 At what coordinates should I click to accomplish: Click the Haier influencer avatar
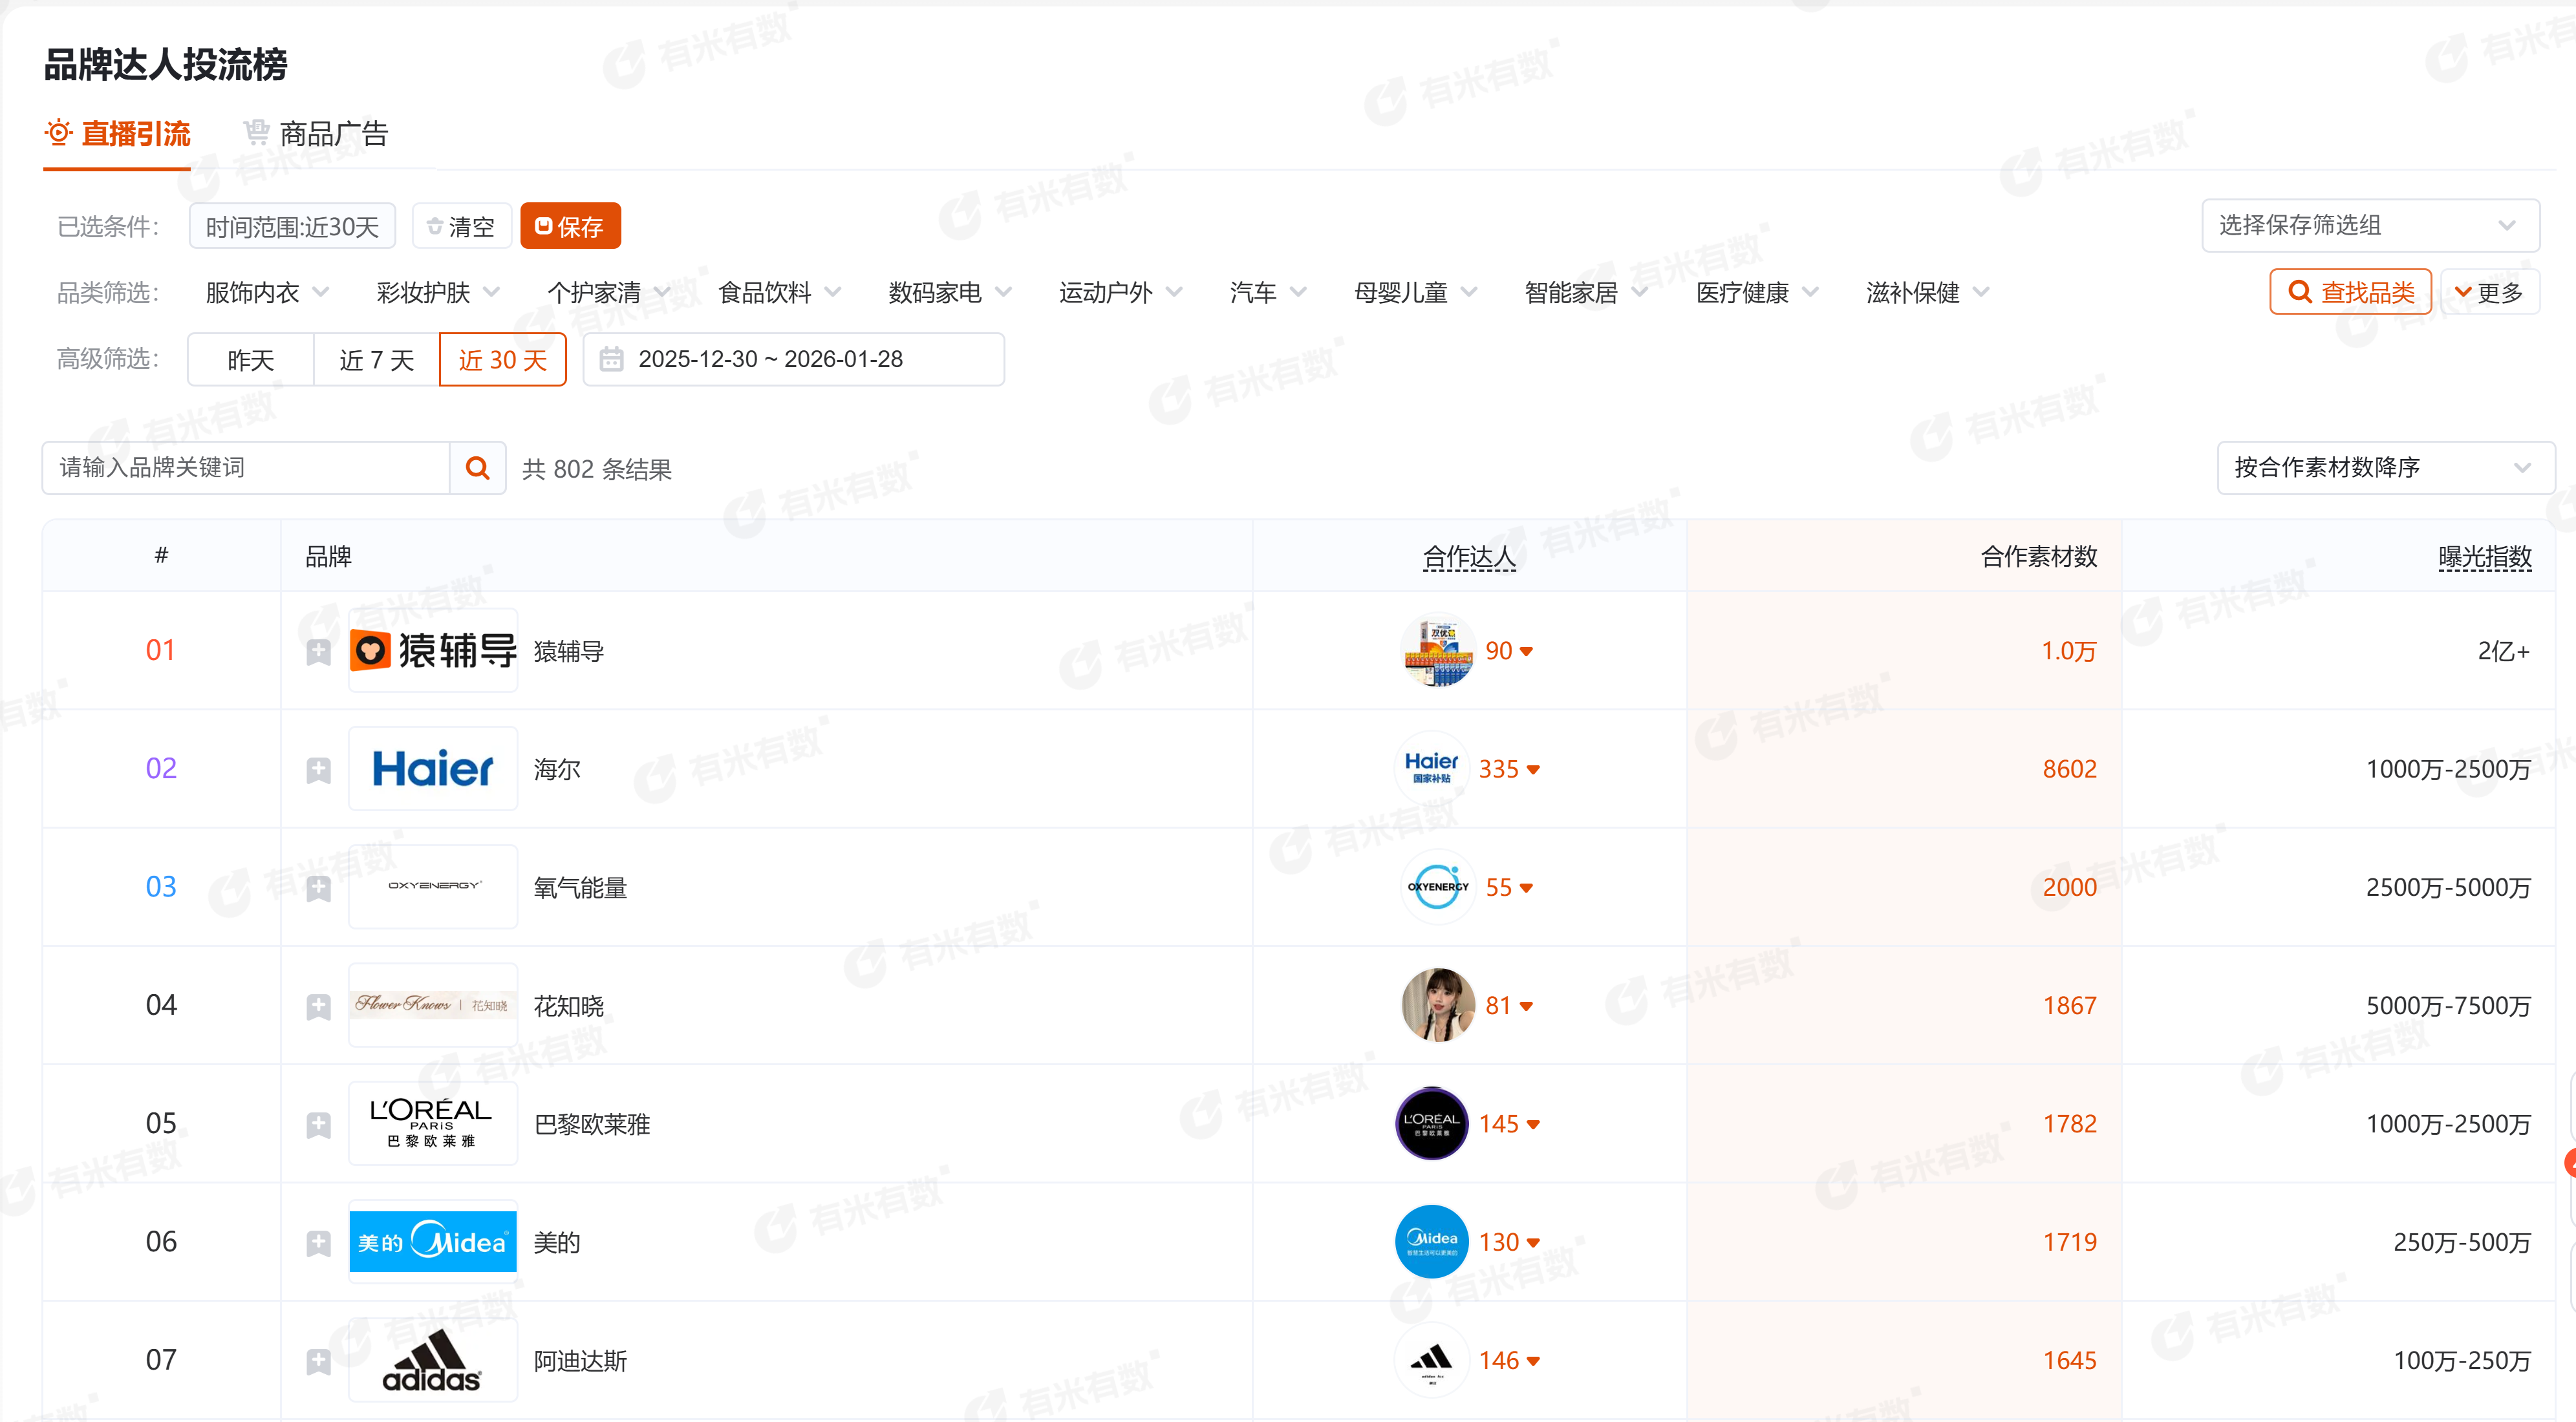pos(1431,769)
